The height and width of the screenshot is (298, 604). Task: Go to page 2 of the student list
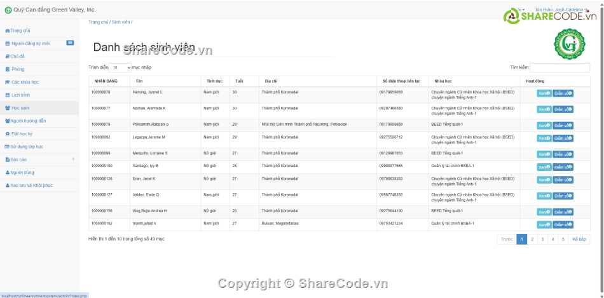532,240
